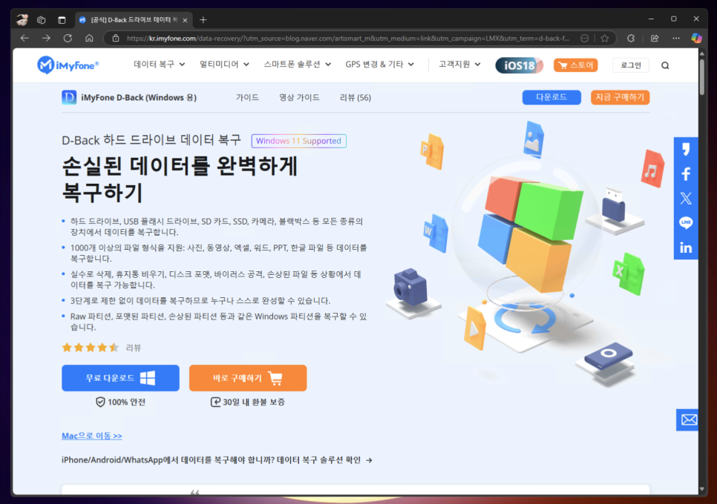The image size is (717, 504).
Task: View site information lock icon
Action: click(116, 39)
